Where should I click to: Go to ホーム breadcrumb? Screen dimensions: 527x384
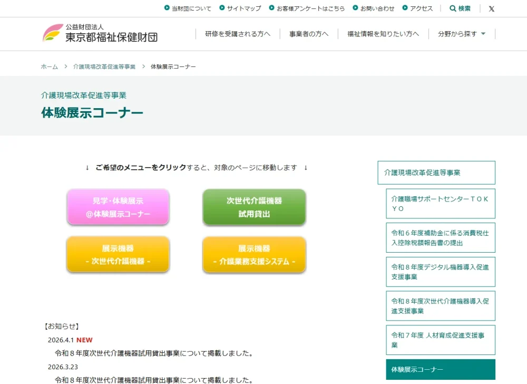[x=50, y=66]
